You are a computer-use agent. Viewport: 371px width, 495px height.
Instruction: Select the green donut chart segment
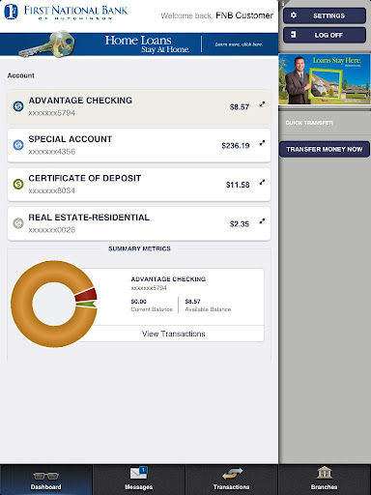coord(86,304)
